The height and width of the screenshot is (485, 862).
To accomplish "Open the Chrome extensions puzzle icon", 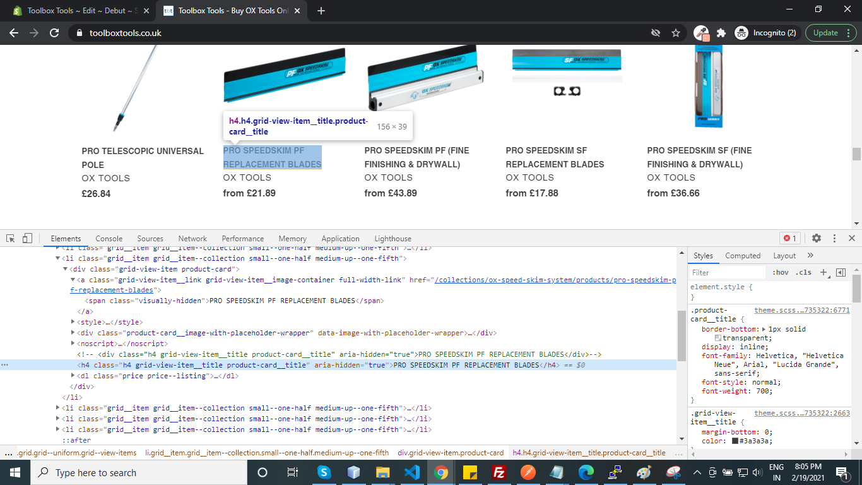I will click(x=721, y=33).
